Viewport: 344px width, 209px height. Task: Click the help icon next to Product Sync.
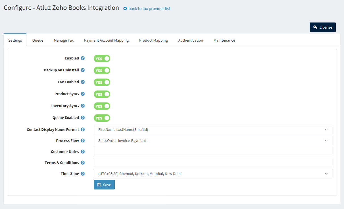coord(83,94)
